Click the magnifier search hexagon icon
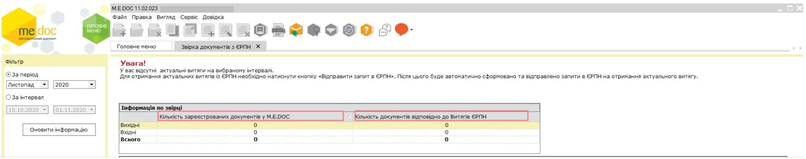 pyautogui.click(x=314, y=30)
